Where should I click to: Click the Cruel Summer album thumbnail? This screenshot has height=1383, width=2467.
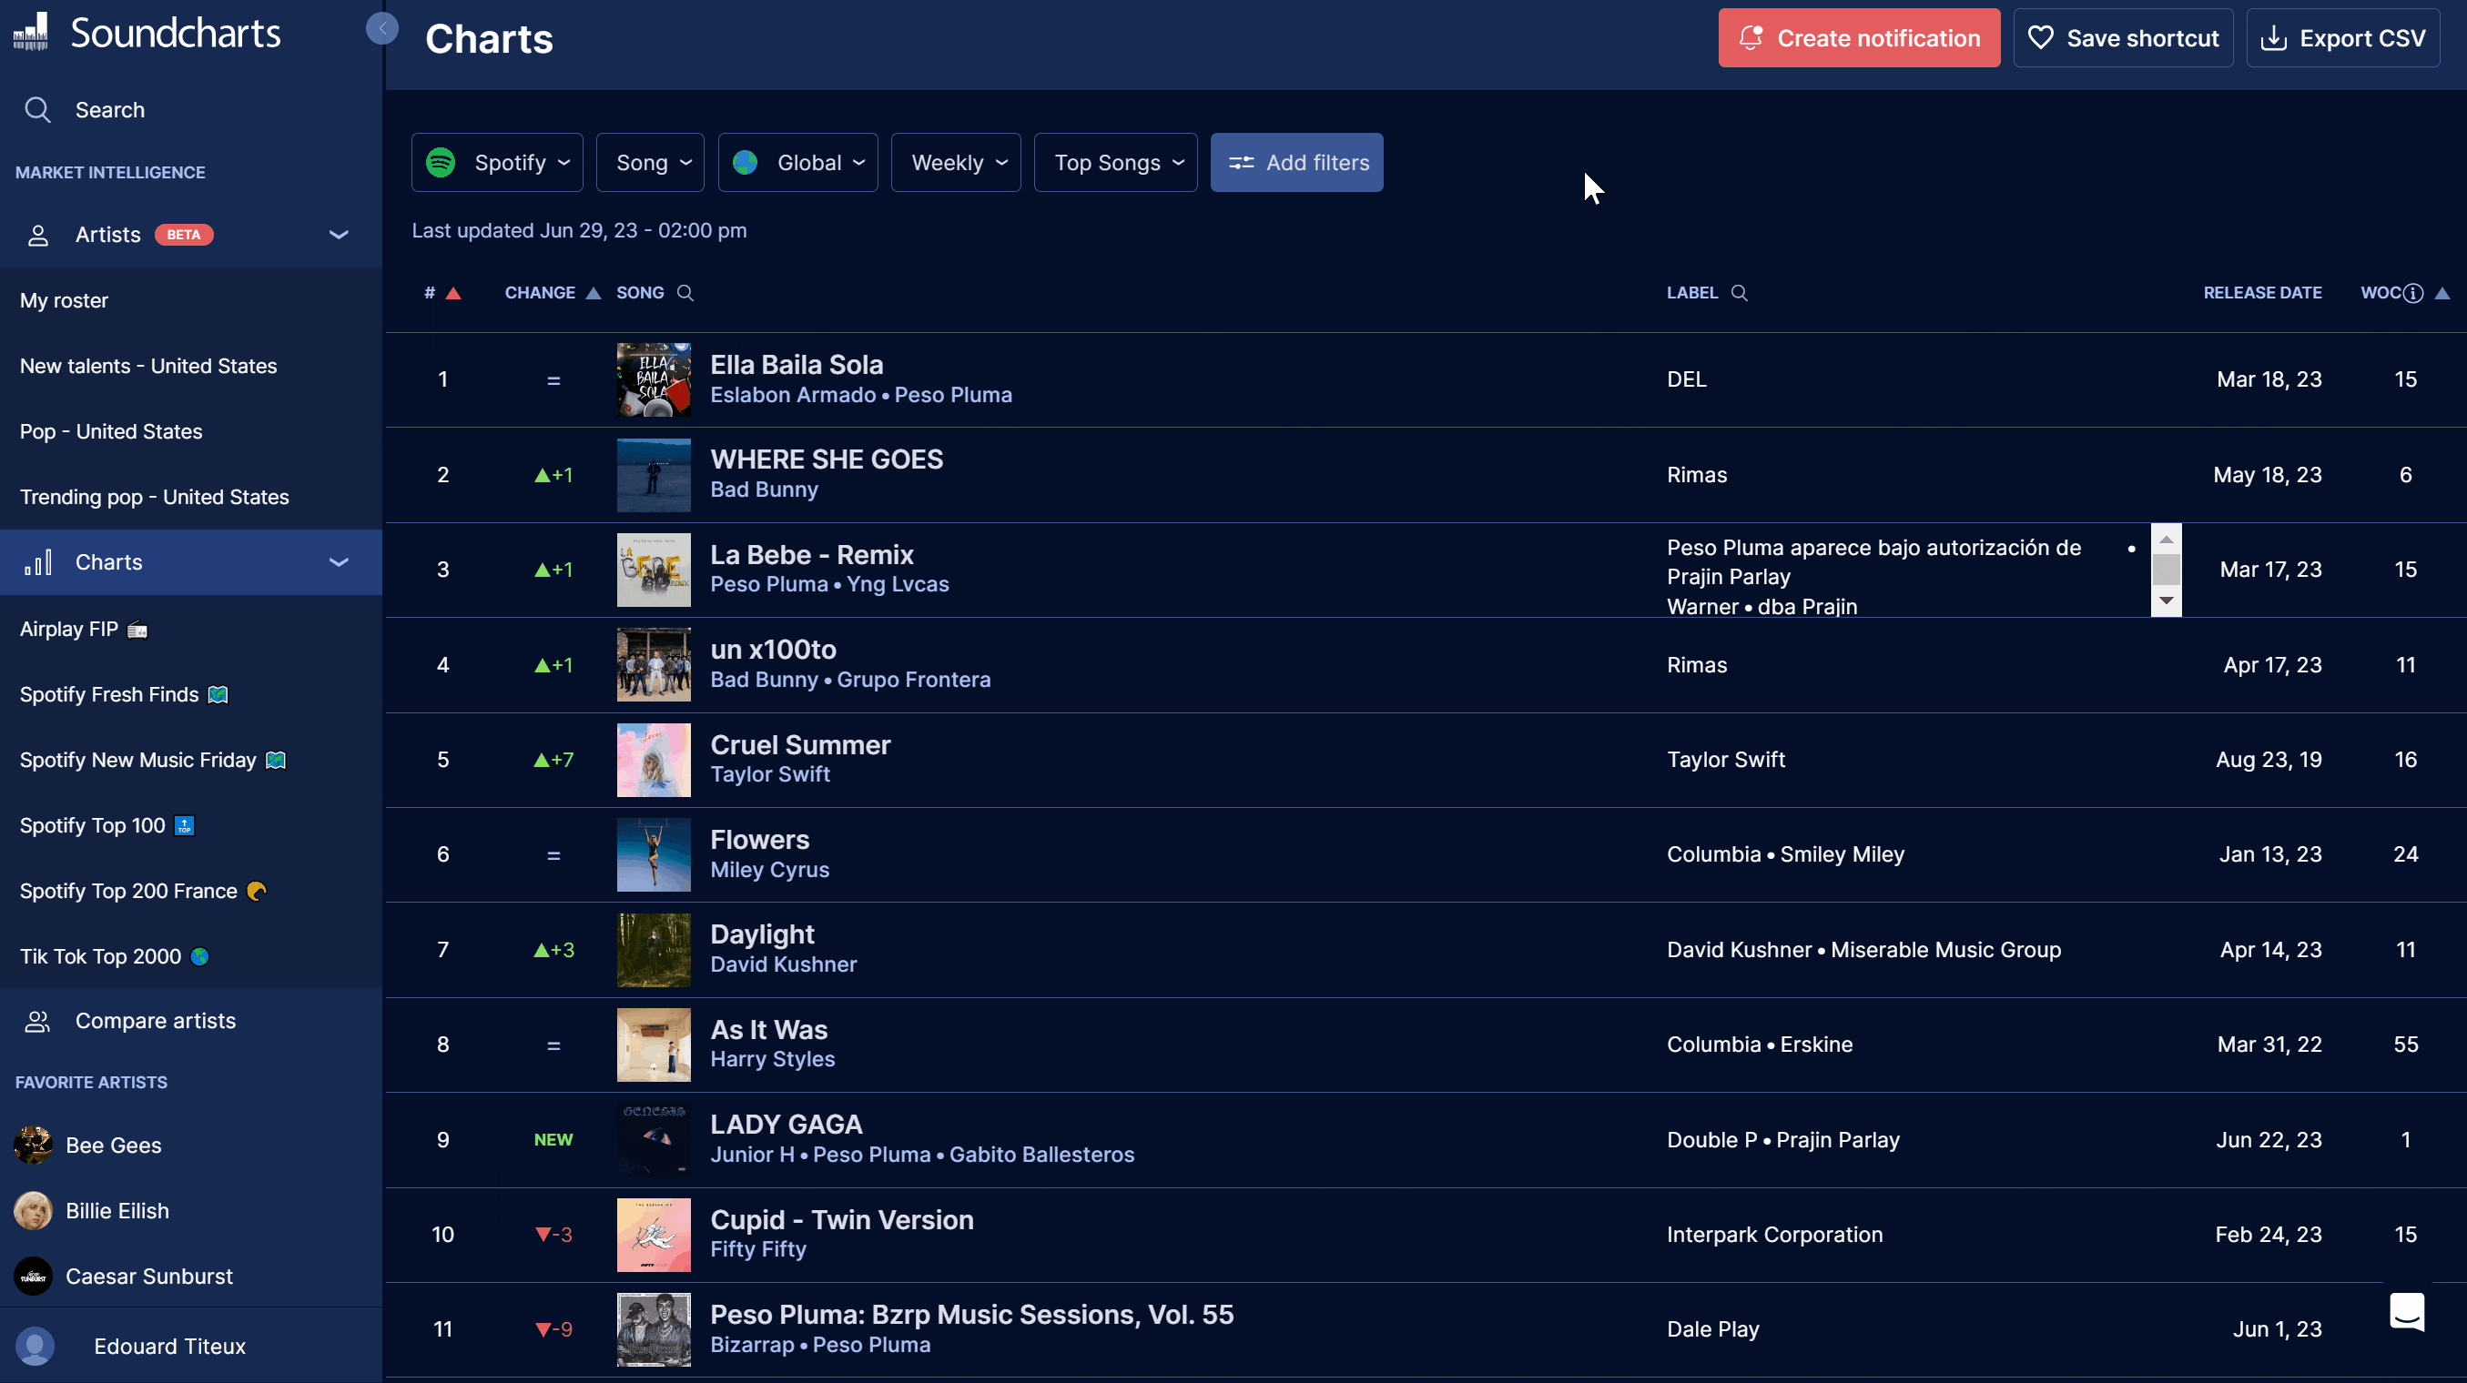[x=653, y=760]
